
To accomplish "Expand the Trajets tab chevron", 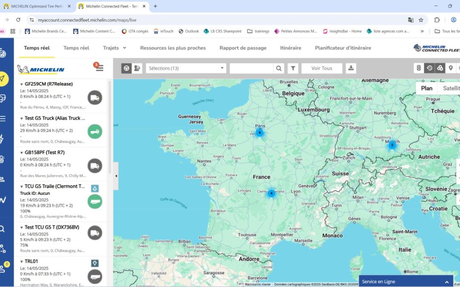I will [x=124, y=48].
